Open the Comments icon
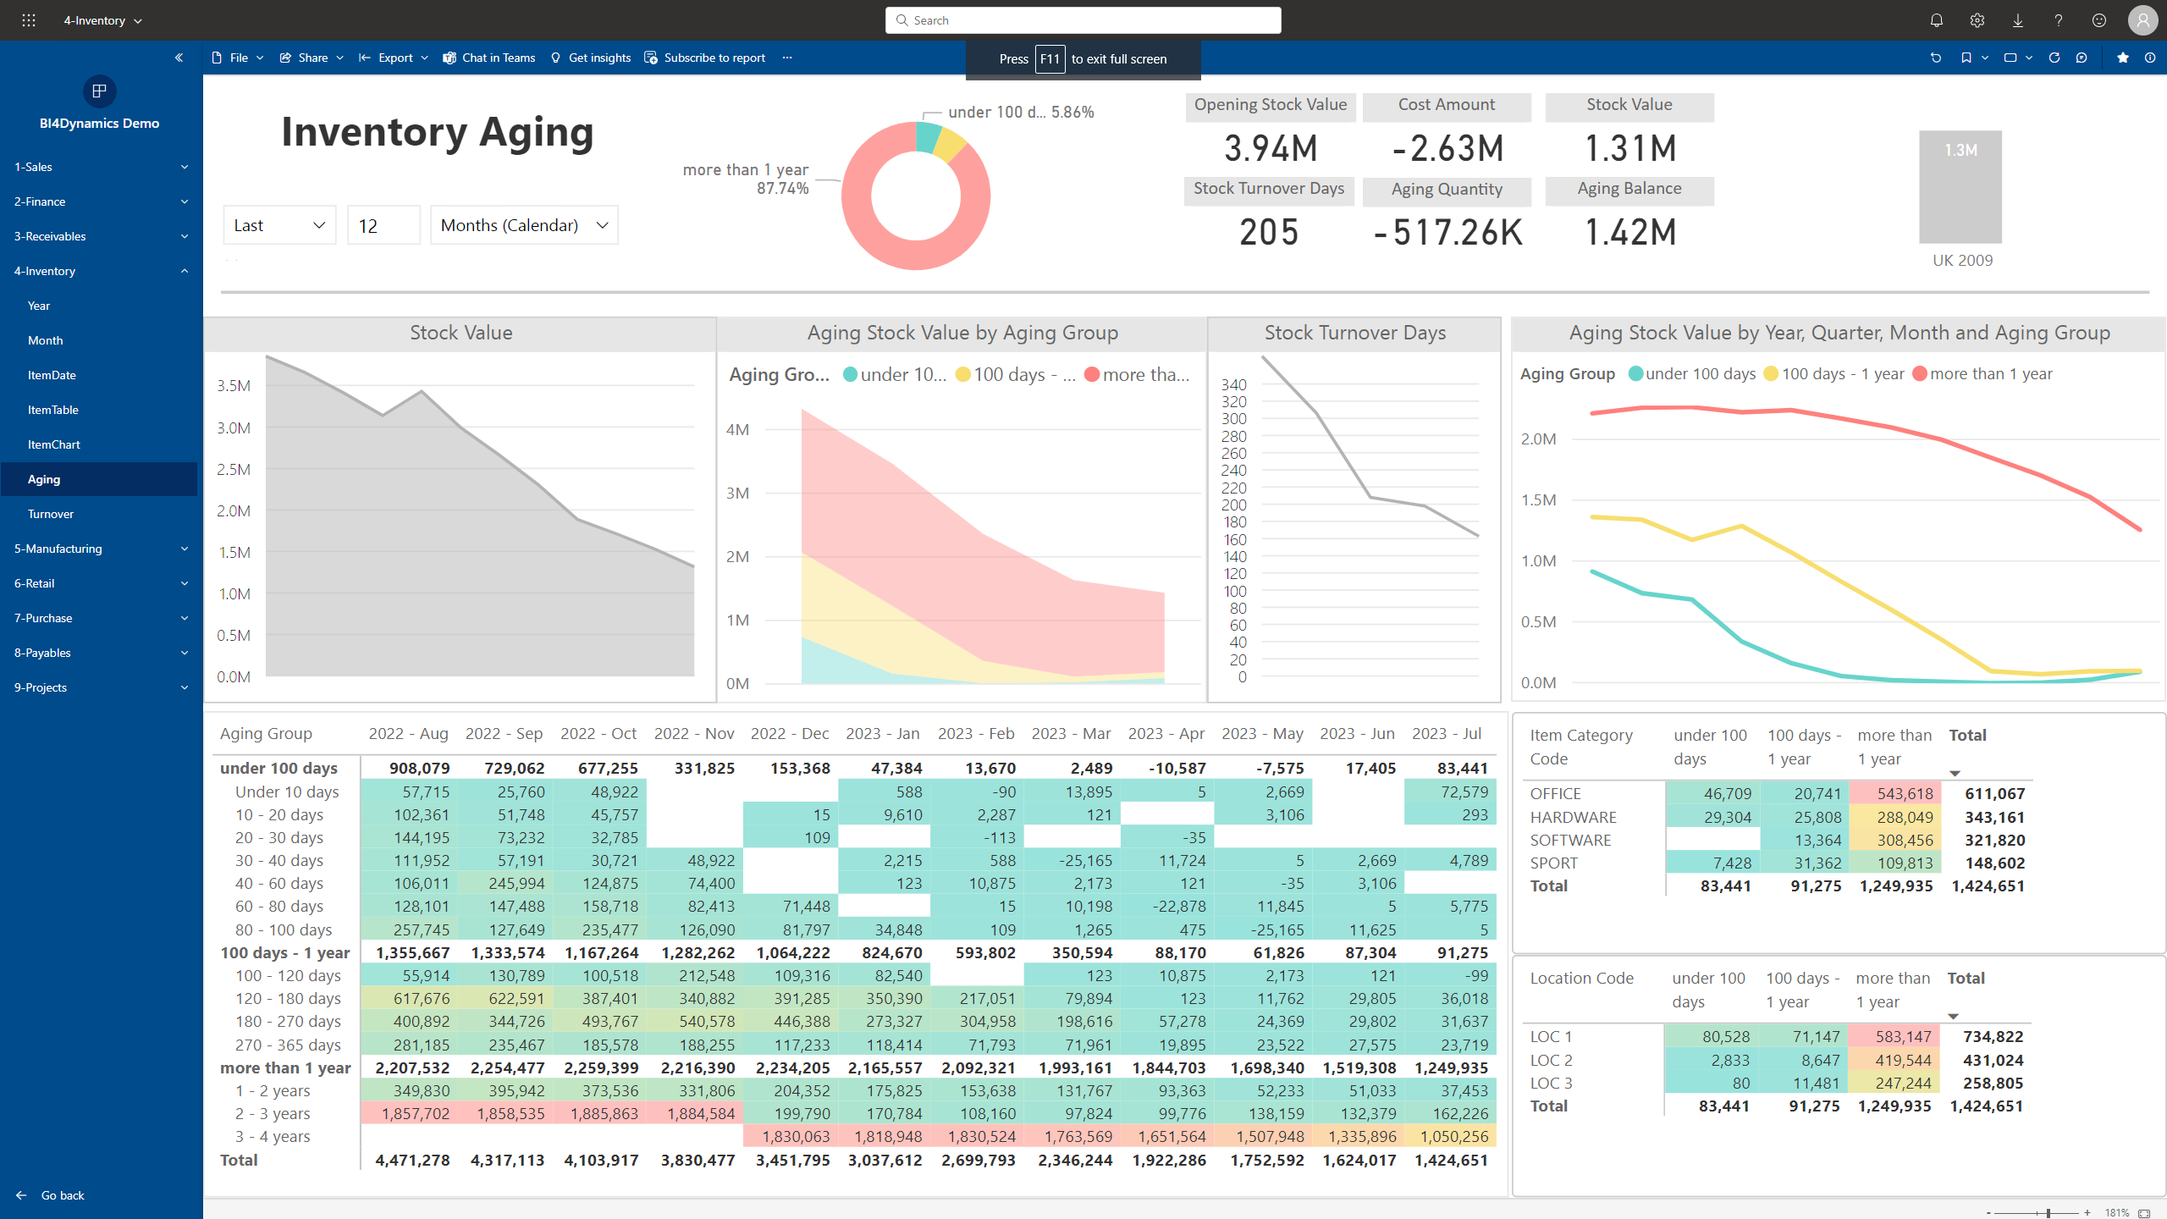The image size is (2167, 1219). click(x=2082, y=58)
